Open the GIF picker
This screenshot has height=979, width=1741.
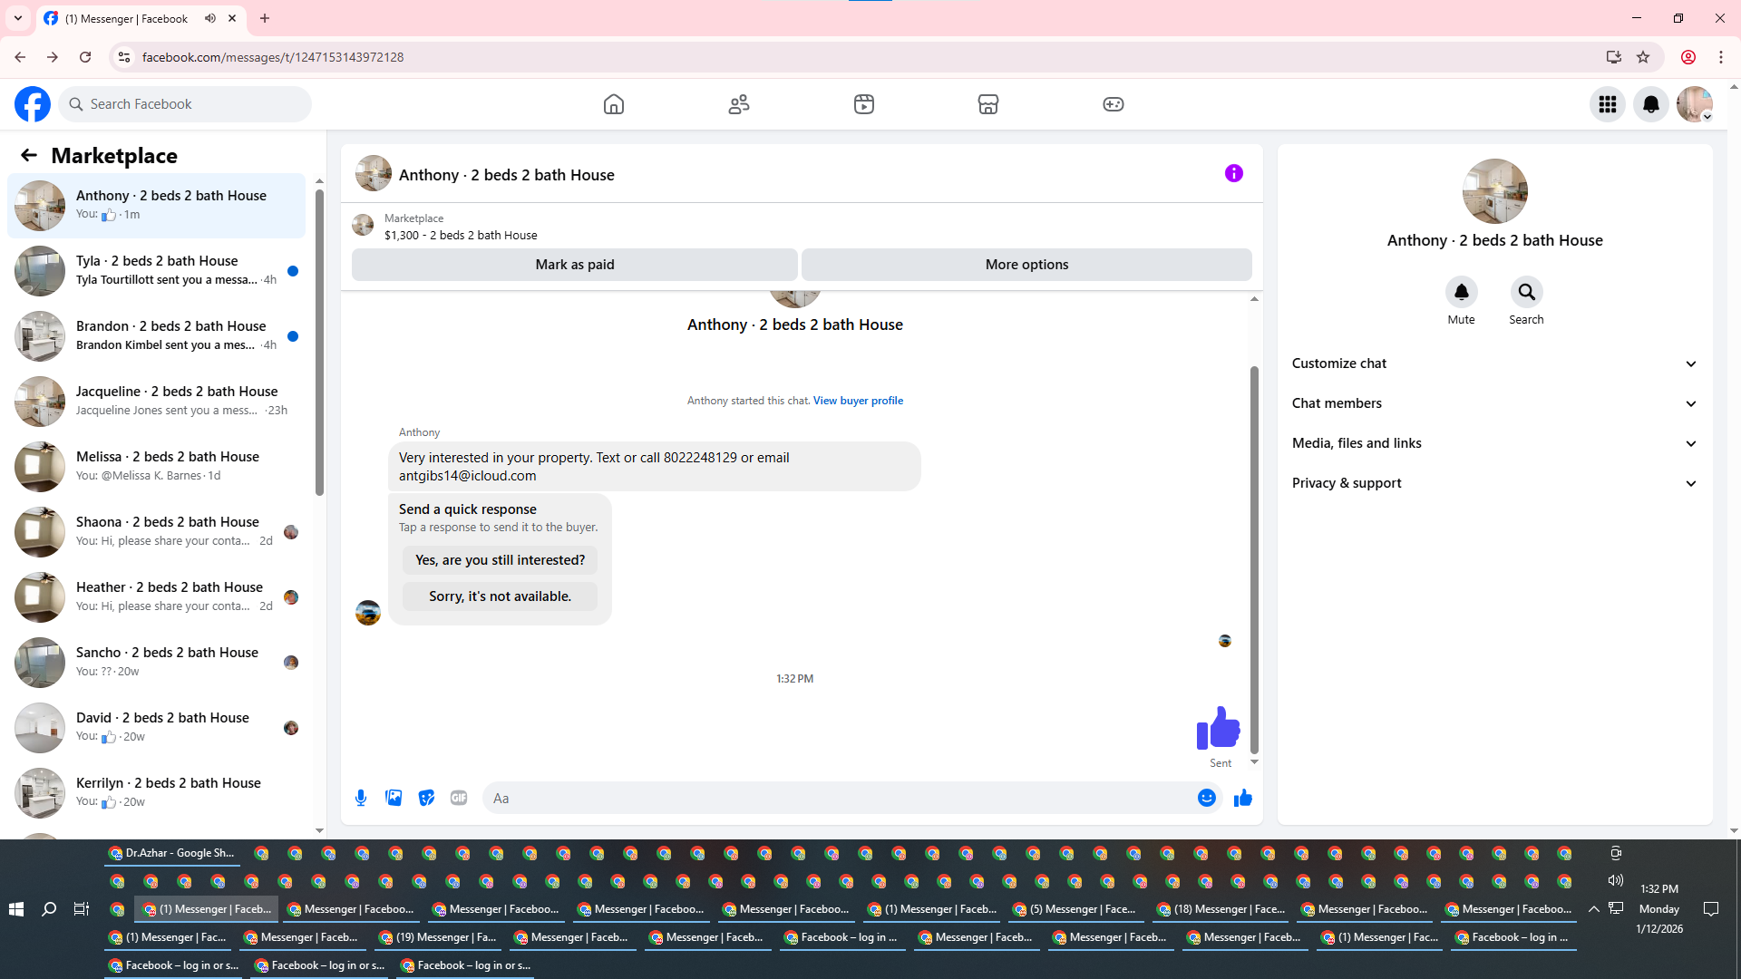[x=459, y=798]
